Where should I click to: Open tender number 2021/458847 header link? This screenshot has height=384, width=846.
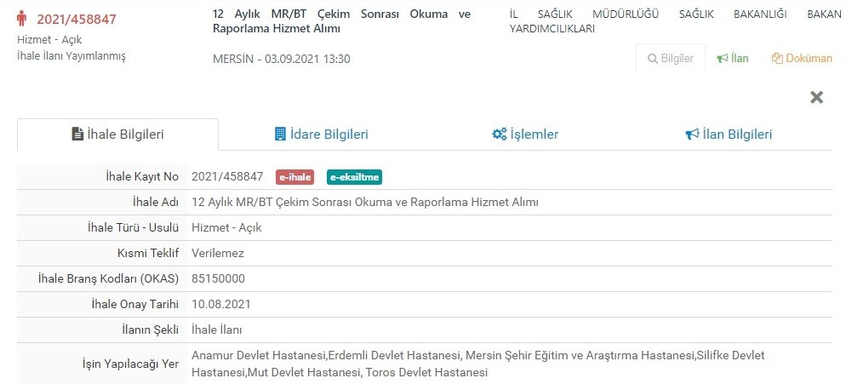(77, 20)
